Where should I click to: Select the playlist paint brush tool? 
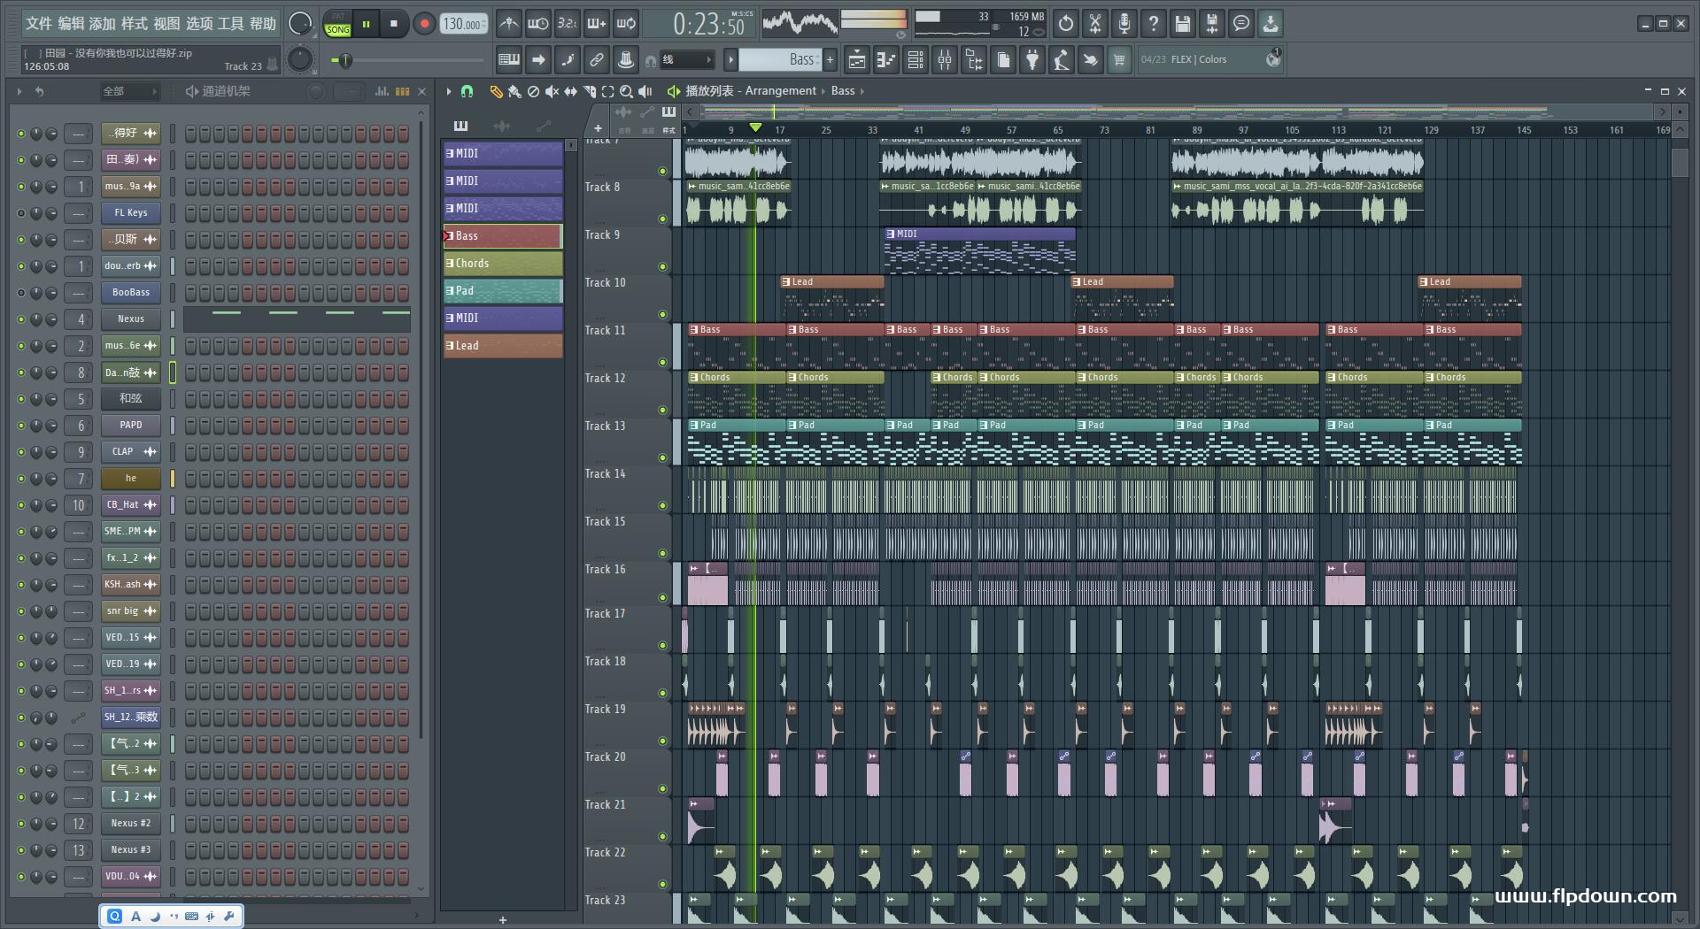point(514,91)
